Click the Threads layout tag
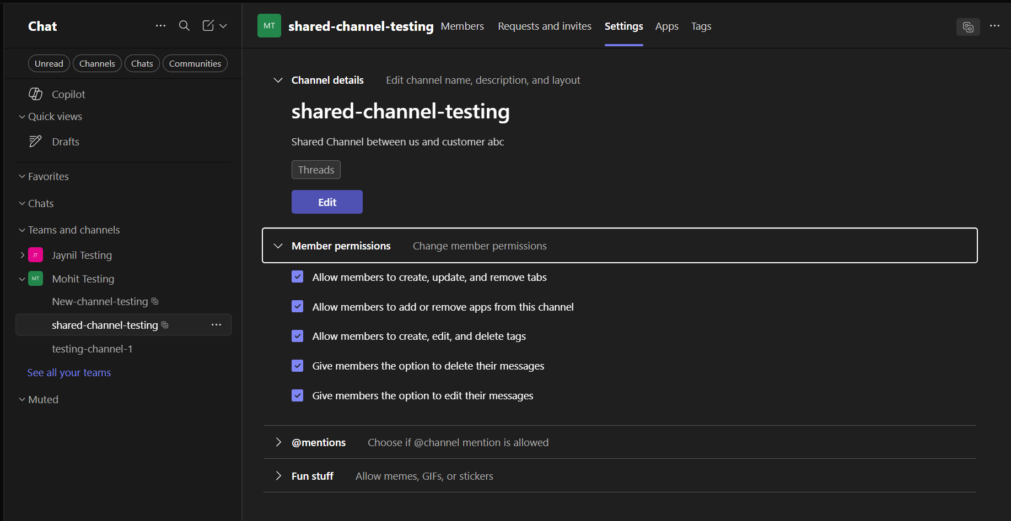Image resolution: width=1011 pixels, height=521 pixels. coord(316,170)
